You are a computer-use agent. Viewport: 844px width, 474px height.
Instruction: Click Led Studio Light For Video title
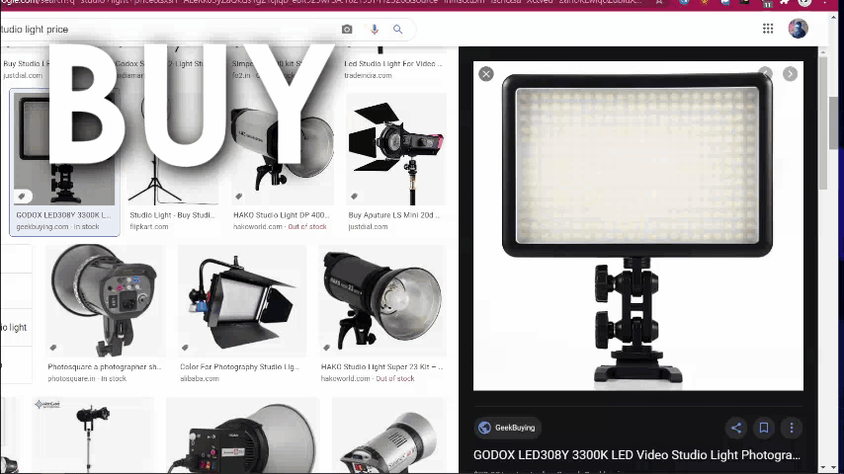pyautogui.click(x=393, y=63)
